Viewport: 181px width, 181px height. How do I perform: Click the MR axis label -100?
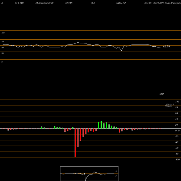pos(177,160)
